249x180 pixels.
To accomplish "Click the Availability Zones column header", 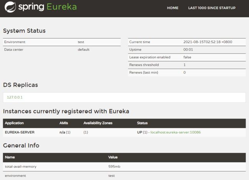I will [98, 123].
